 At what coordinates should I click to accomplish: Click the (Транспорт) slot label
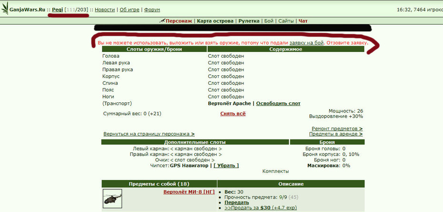tap(117, 103)
